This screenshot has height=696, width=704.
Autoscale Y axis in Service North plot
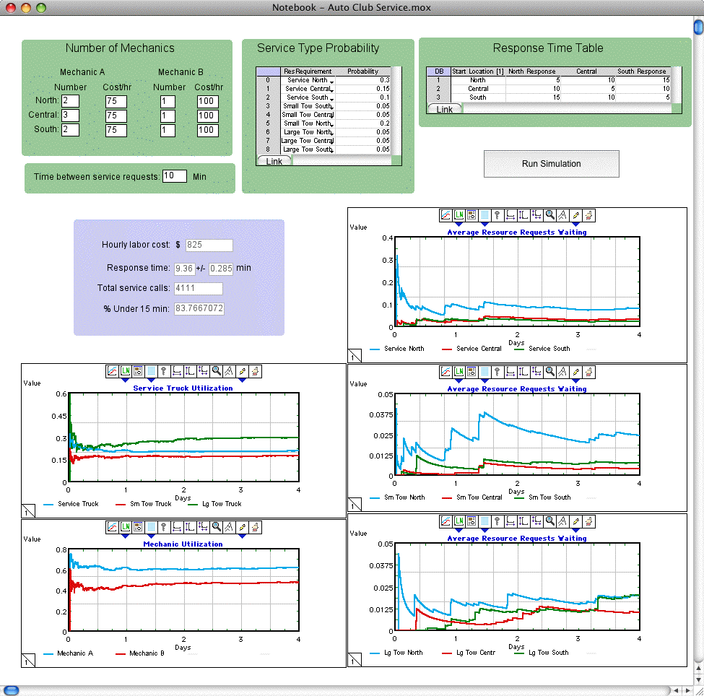[x=523, y=215]
